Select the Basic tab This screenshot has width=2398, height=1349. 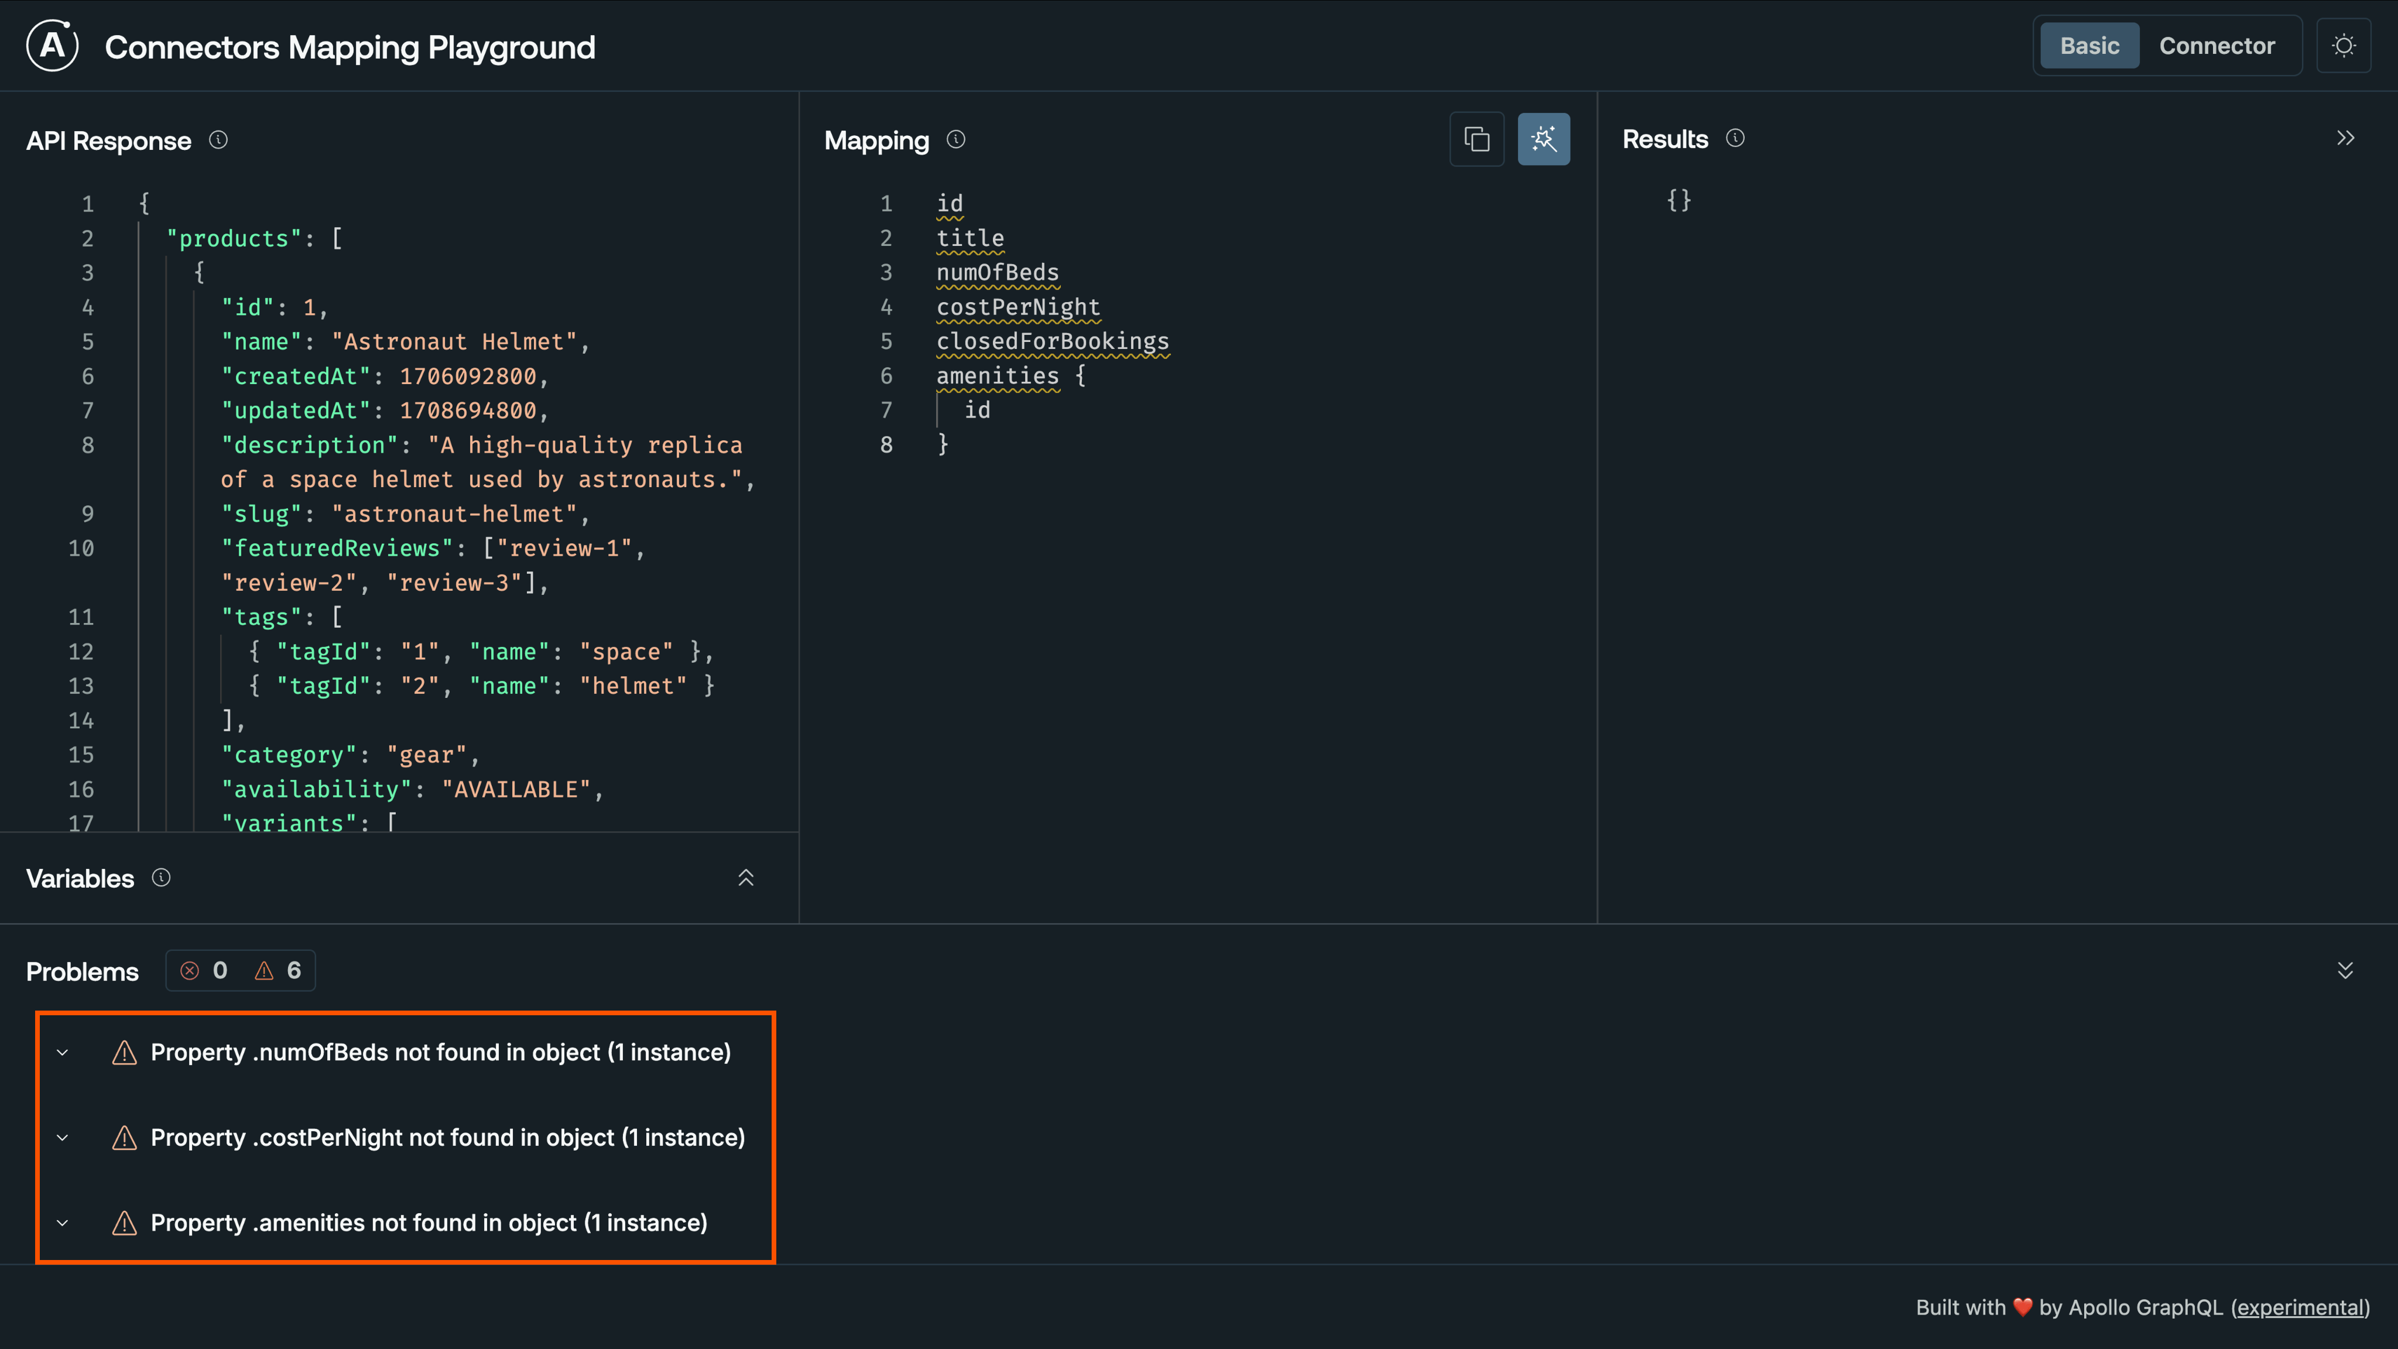[x=2088, y=44]
